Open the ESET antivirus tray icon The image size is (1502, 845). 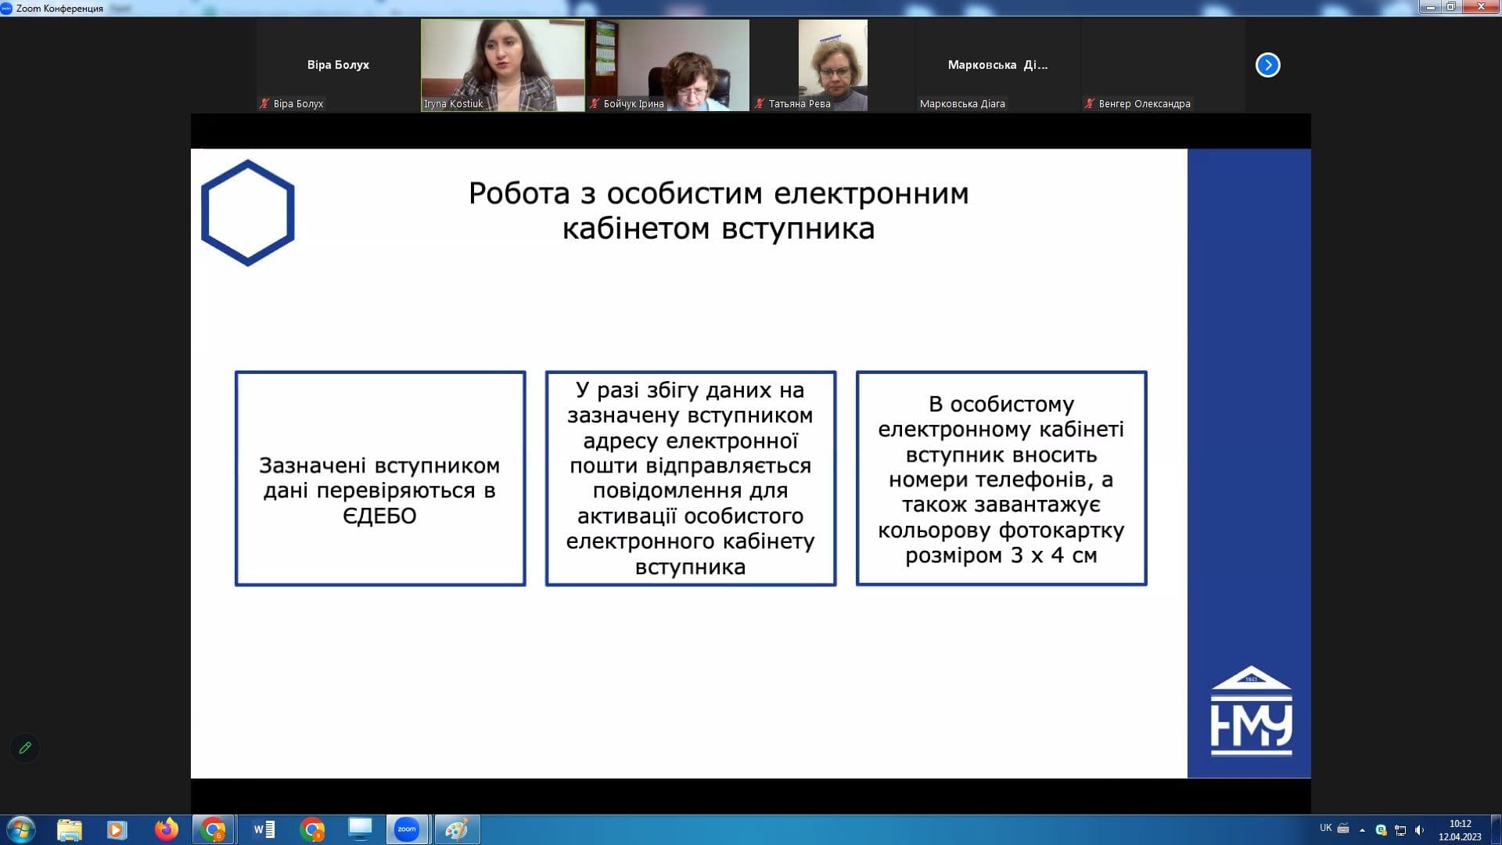pos(1381,830)
